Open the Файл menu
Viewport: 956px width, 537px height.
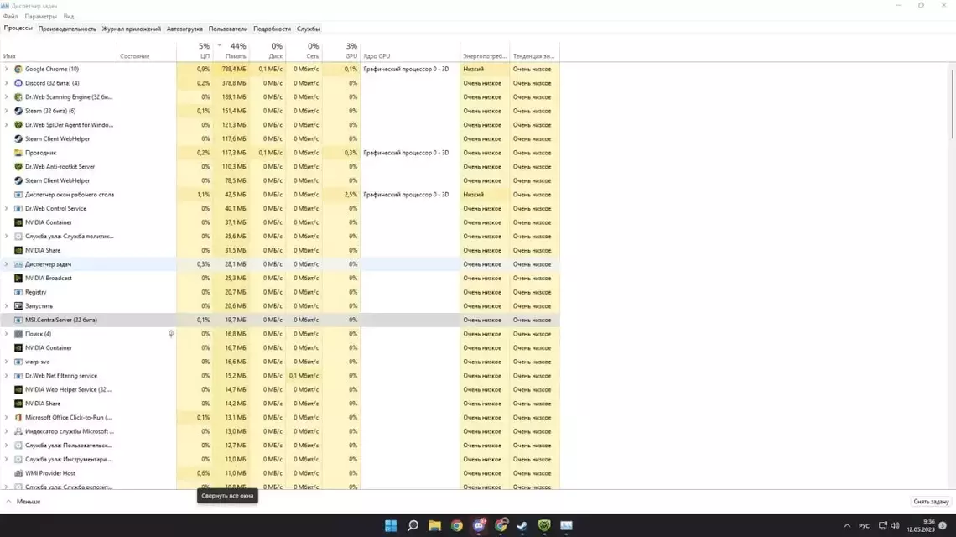click(x=10, y=17)
